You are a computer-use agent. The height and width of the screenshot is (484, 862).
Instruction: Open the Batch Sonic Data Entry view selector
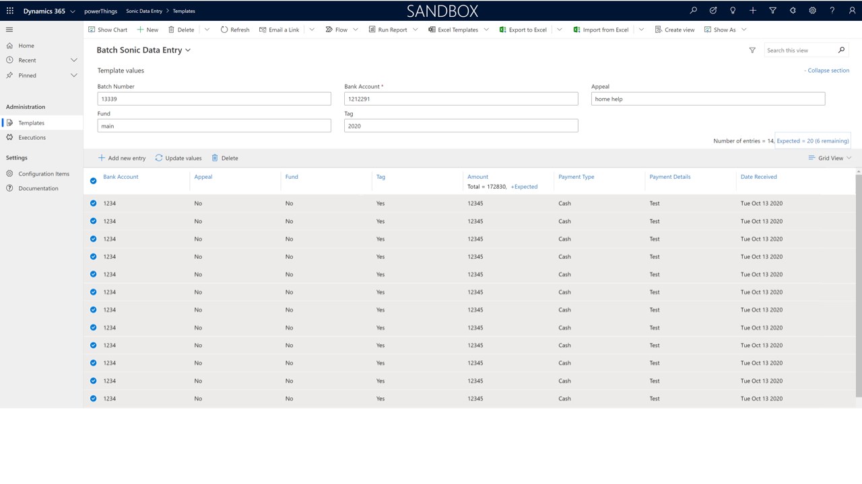click(143, 50)
